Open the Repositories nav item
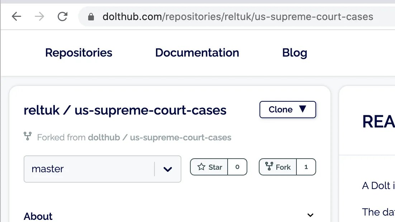395x222 pixels. pyautogui.click(x=78, y=53)
